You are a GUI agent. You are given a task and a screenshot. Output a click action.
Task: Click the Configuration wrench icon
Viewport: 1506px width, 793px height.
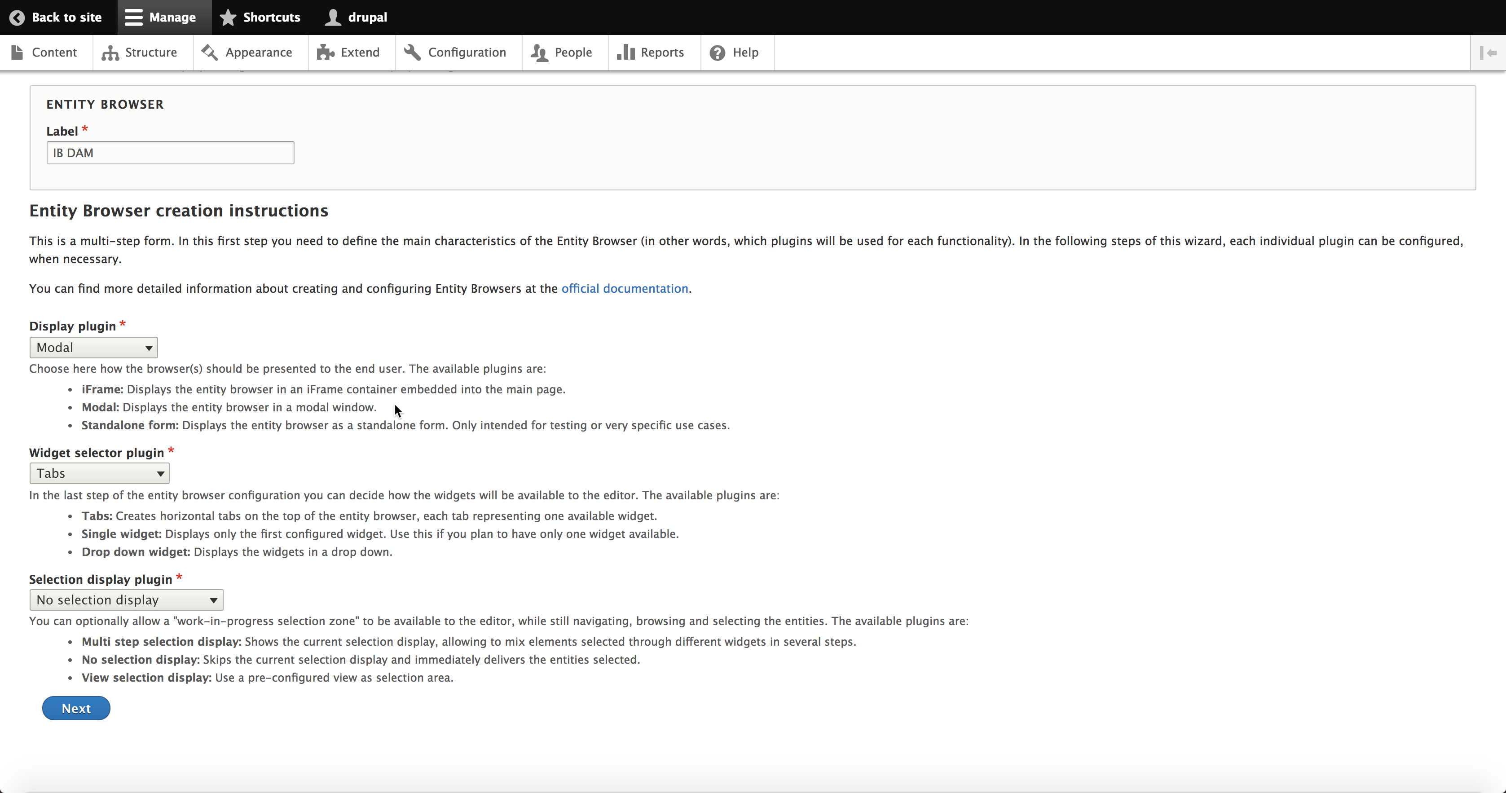click(413, 53)
